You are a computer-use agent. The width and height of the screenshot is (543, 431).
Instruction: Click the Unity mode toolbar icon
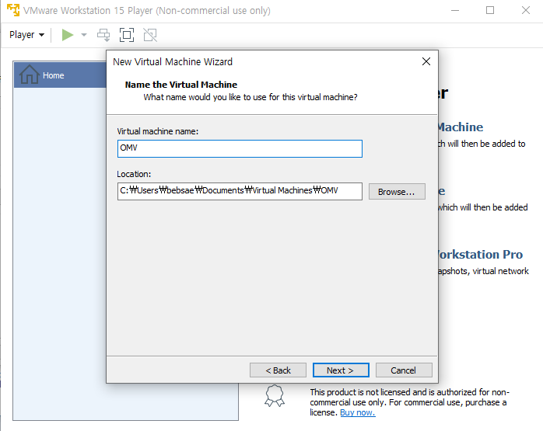(x=150, y=35)
